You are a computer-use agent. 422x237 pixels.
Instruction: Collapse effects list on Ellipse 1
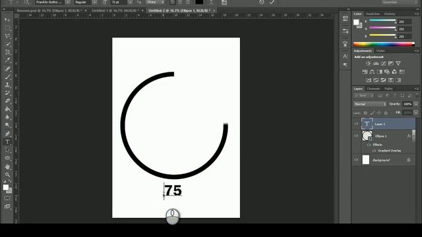(413, 136)
